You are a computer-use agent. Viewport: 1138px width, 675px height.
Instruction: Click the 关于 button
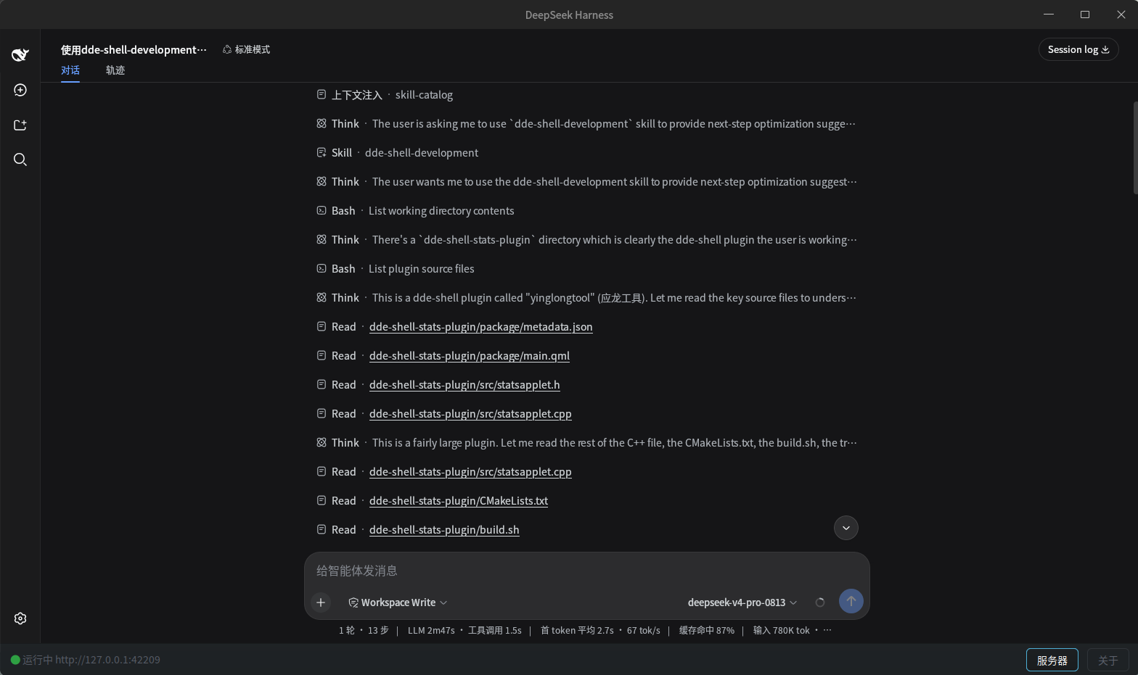click(x=1108, y=660)
